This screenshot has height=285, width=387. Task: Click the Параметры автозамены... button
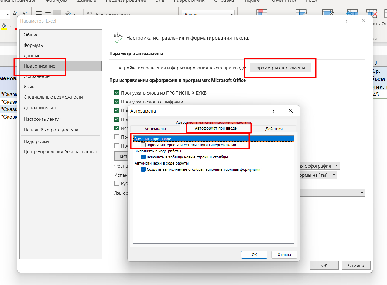click(280, 68)
